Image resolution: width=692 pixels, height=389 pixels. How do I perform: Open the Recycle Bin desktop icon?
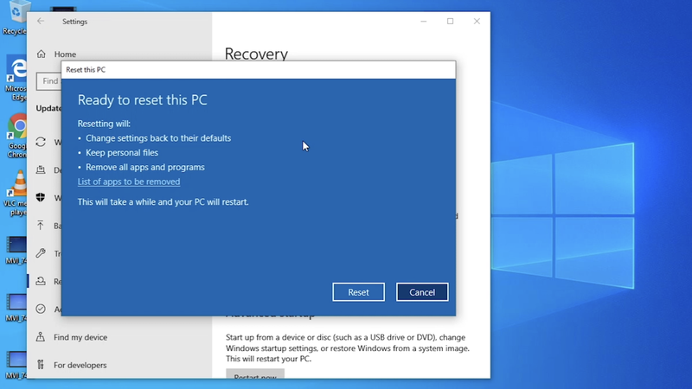click(16, 17)
